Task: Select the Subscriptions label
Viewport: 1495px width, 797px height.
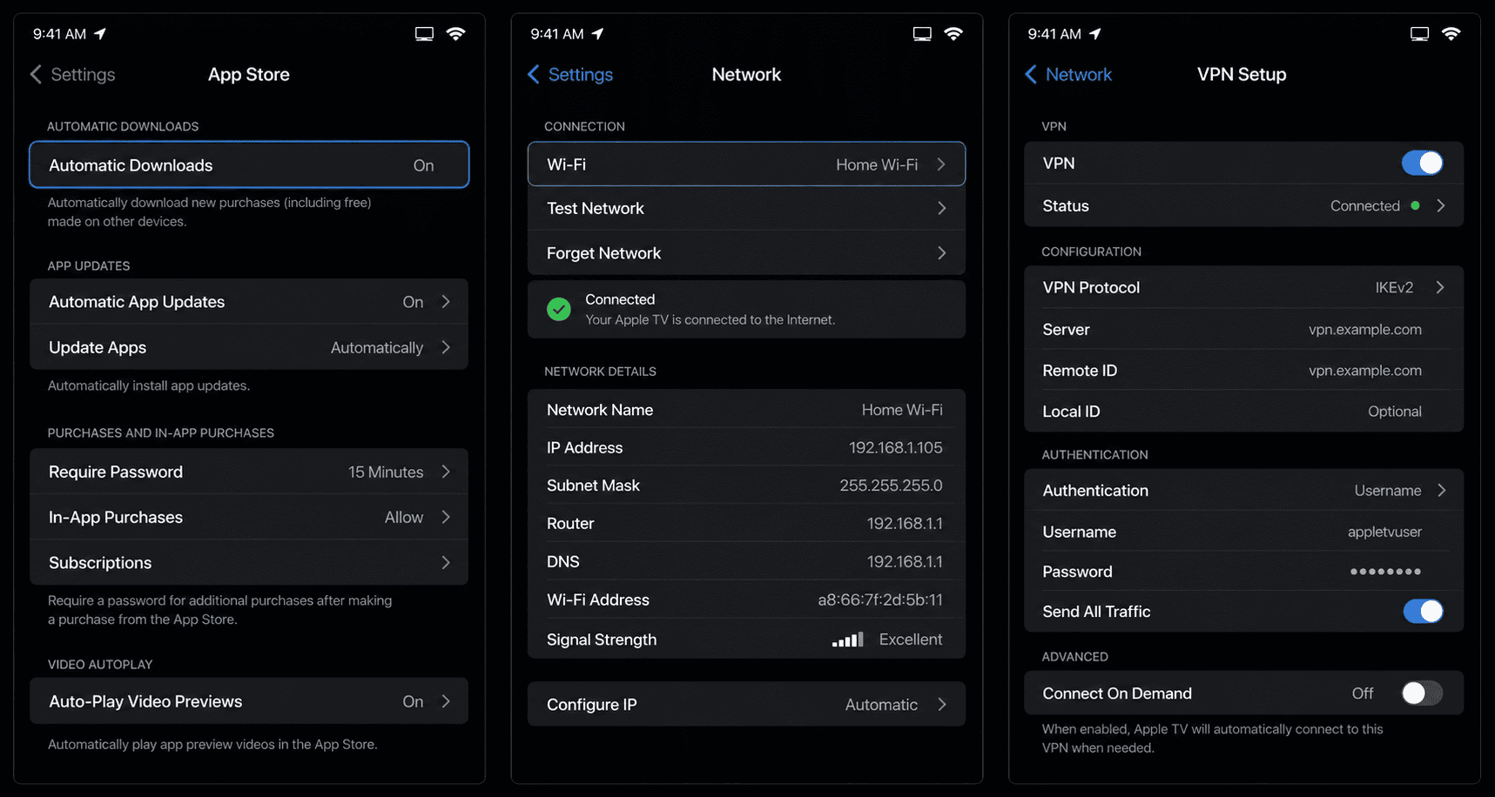Action: click(x=100, y=563)
